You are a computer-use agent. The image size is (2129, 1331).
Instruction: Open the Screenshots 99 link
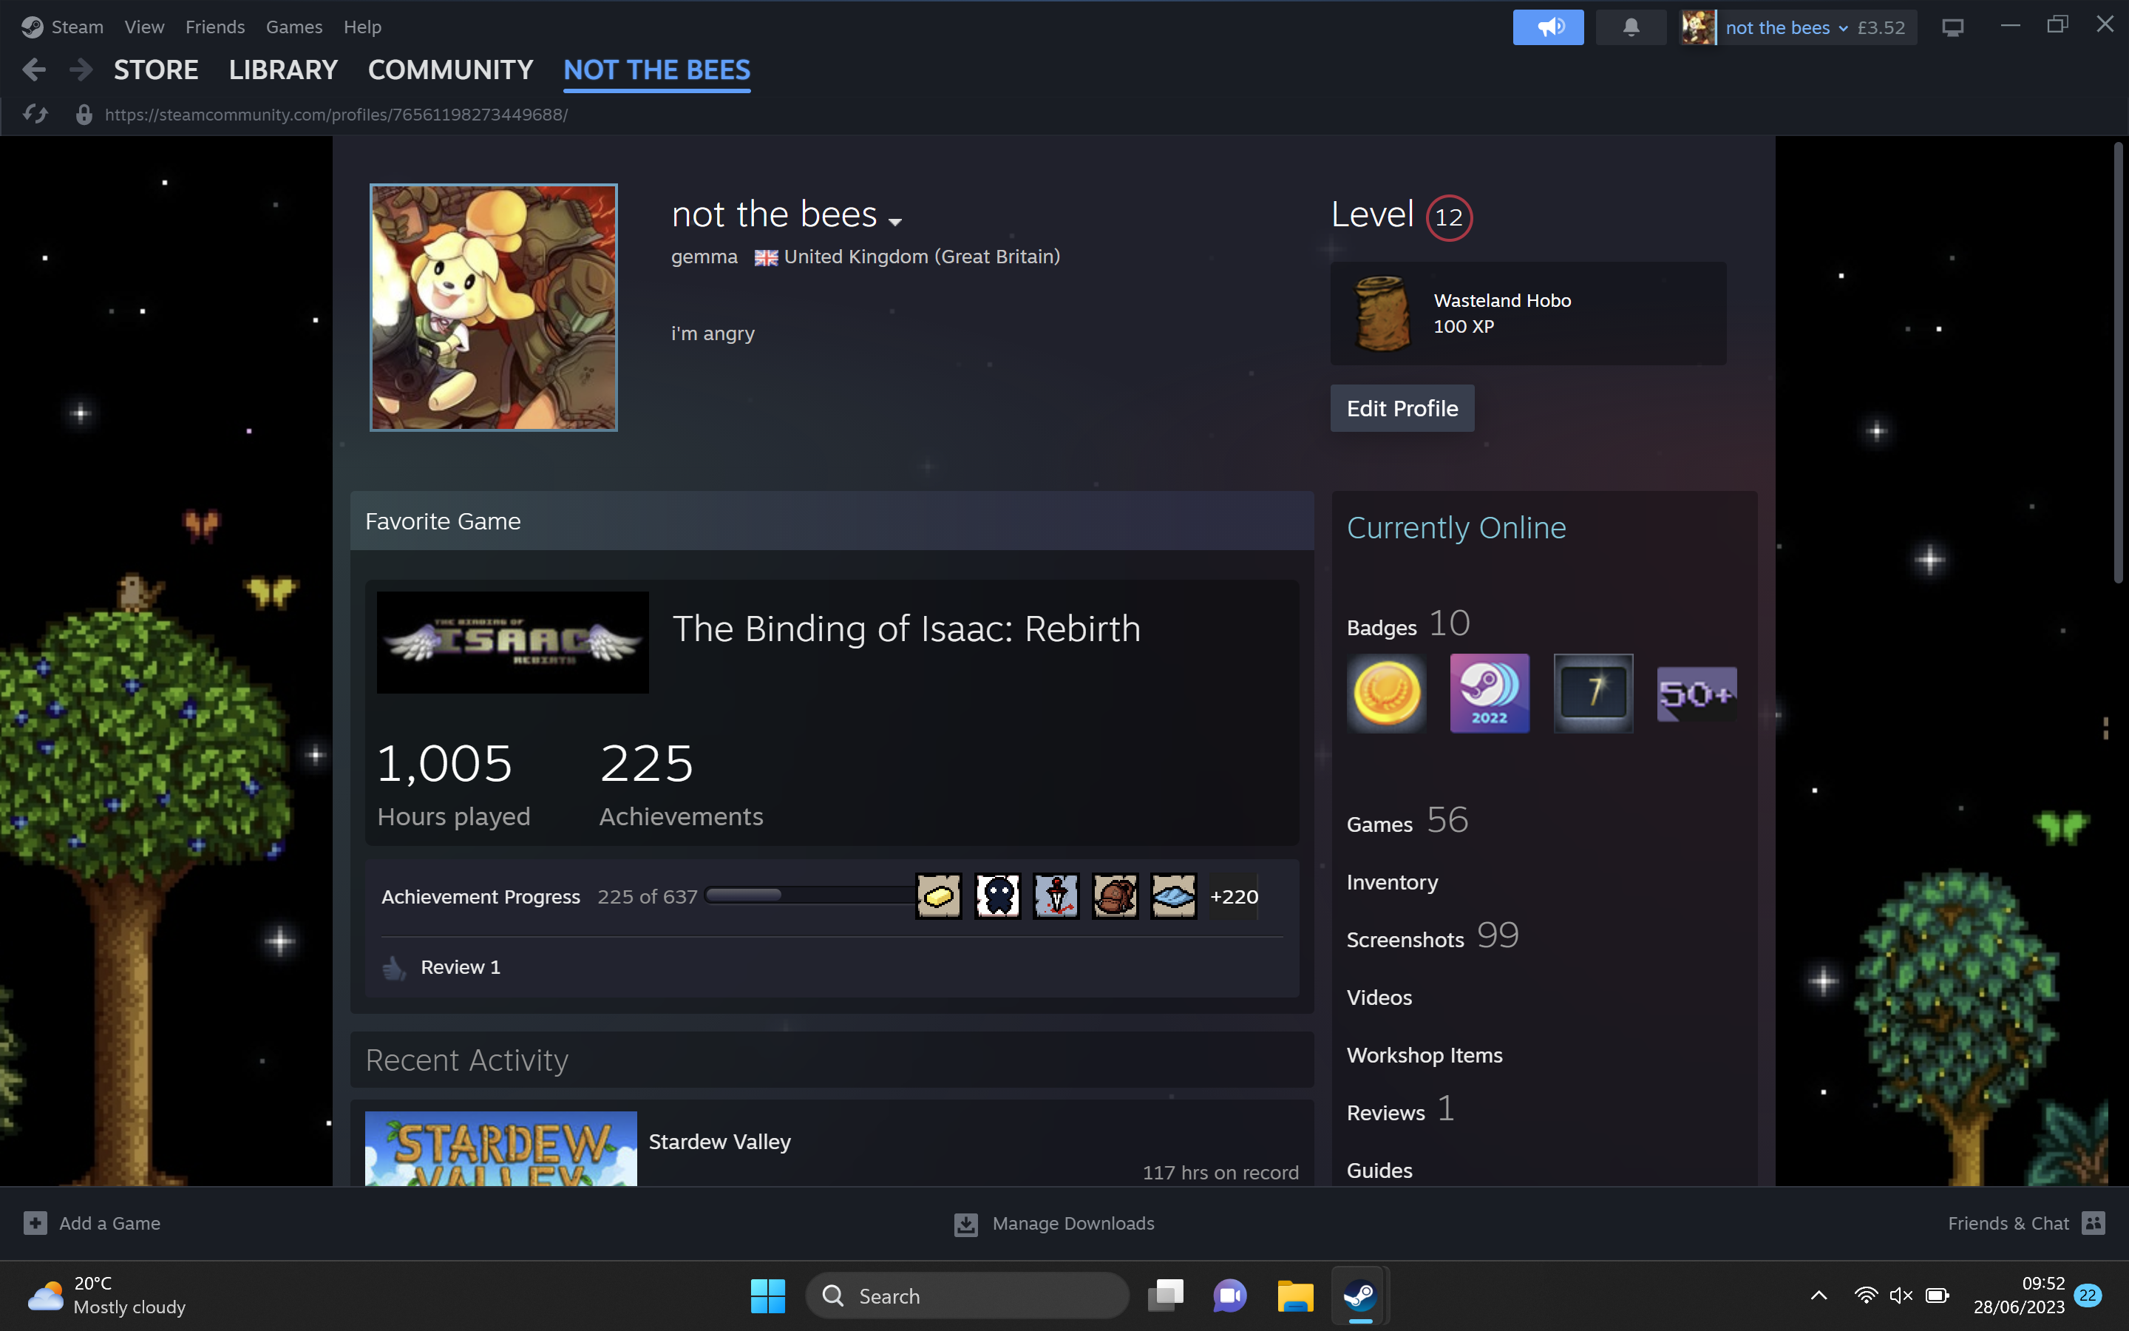[x=1432, y=937]
